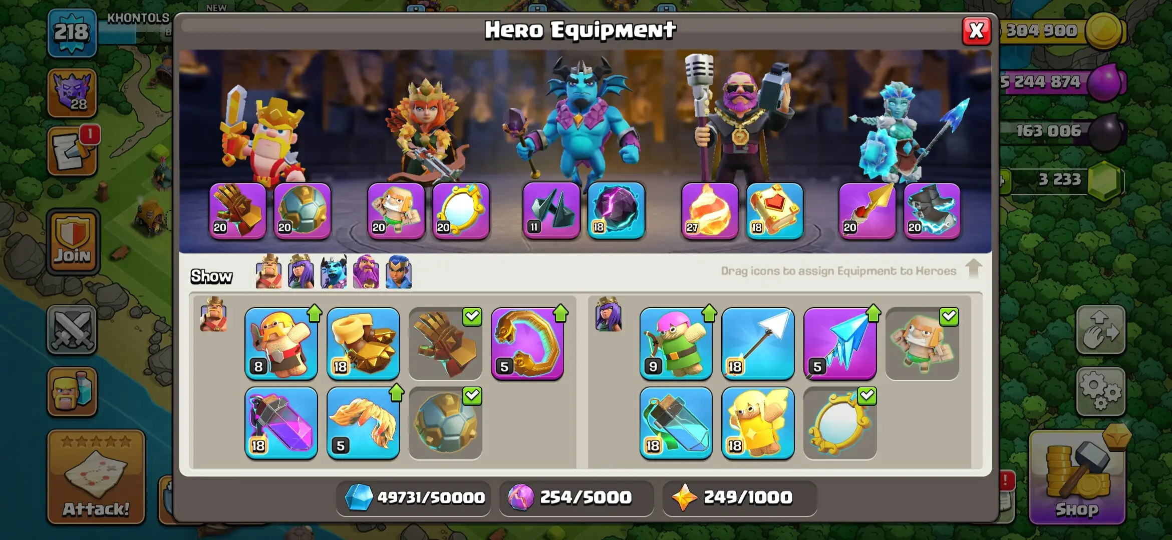Tap the equipped Dark Orb slot level 18
The height and width of the screenshot is (540, 1172).
pos(616,210)
